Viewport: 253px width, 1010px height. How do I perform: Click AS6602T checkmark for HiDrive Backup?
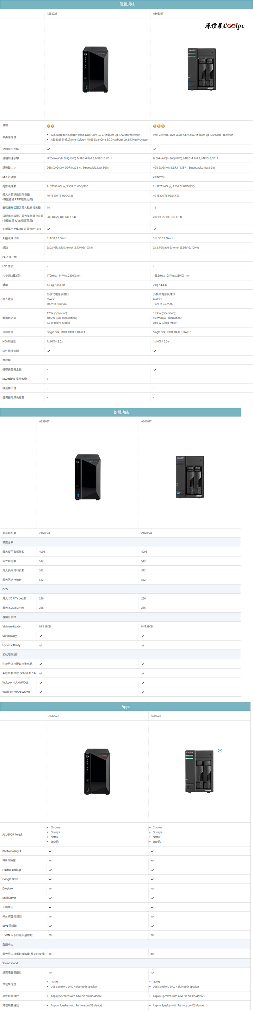point(152,870)
